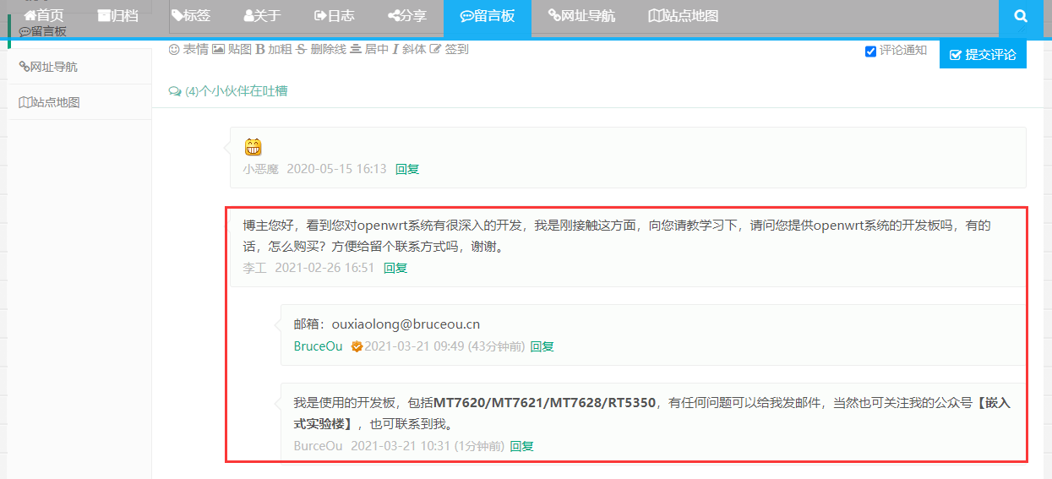Insert emoji with the 表情 tool
Screen dimensions: 1052x479
point(188,49)
